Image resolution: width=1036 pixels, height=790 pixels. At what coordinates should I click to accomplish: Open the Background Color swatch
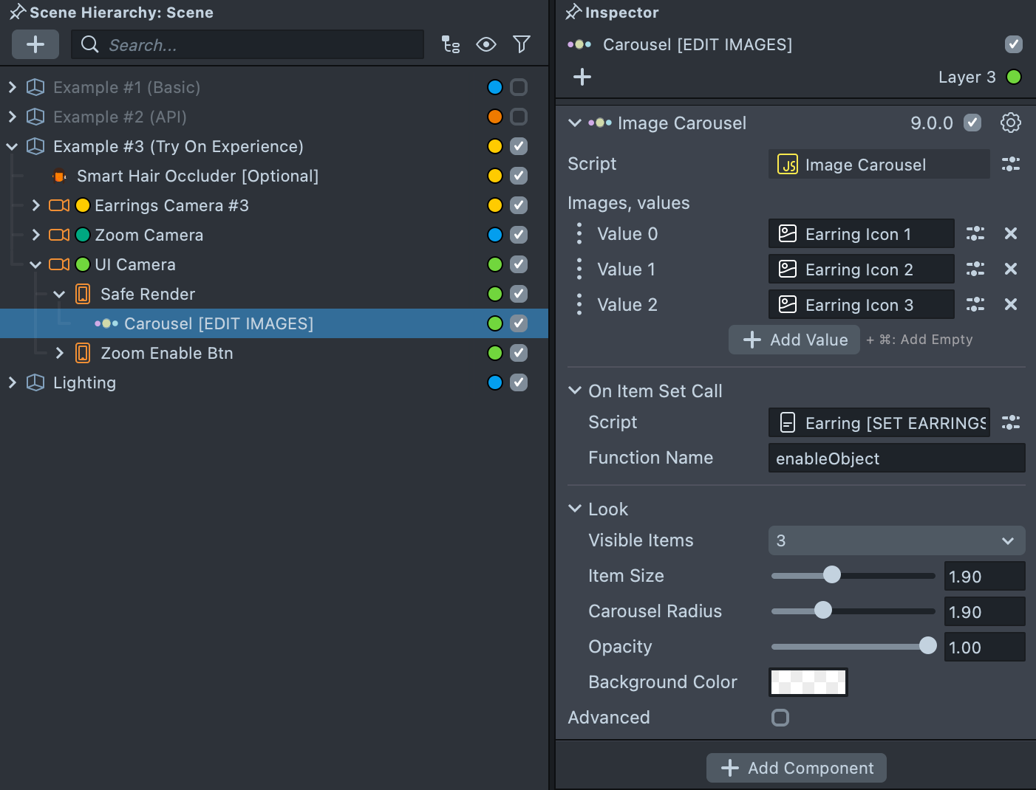tap(808, 682)
